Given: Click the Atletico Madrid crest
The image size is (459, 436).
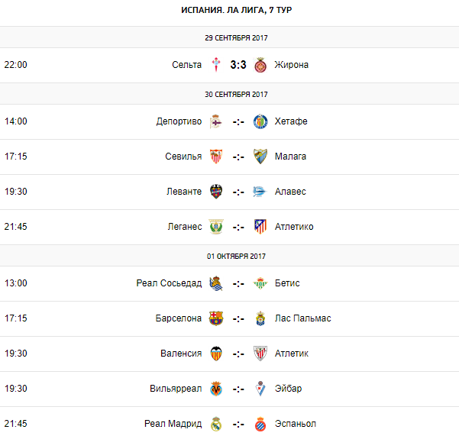Looking at the screenshot, I should click(x=260, y=227).
